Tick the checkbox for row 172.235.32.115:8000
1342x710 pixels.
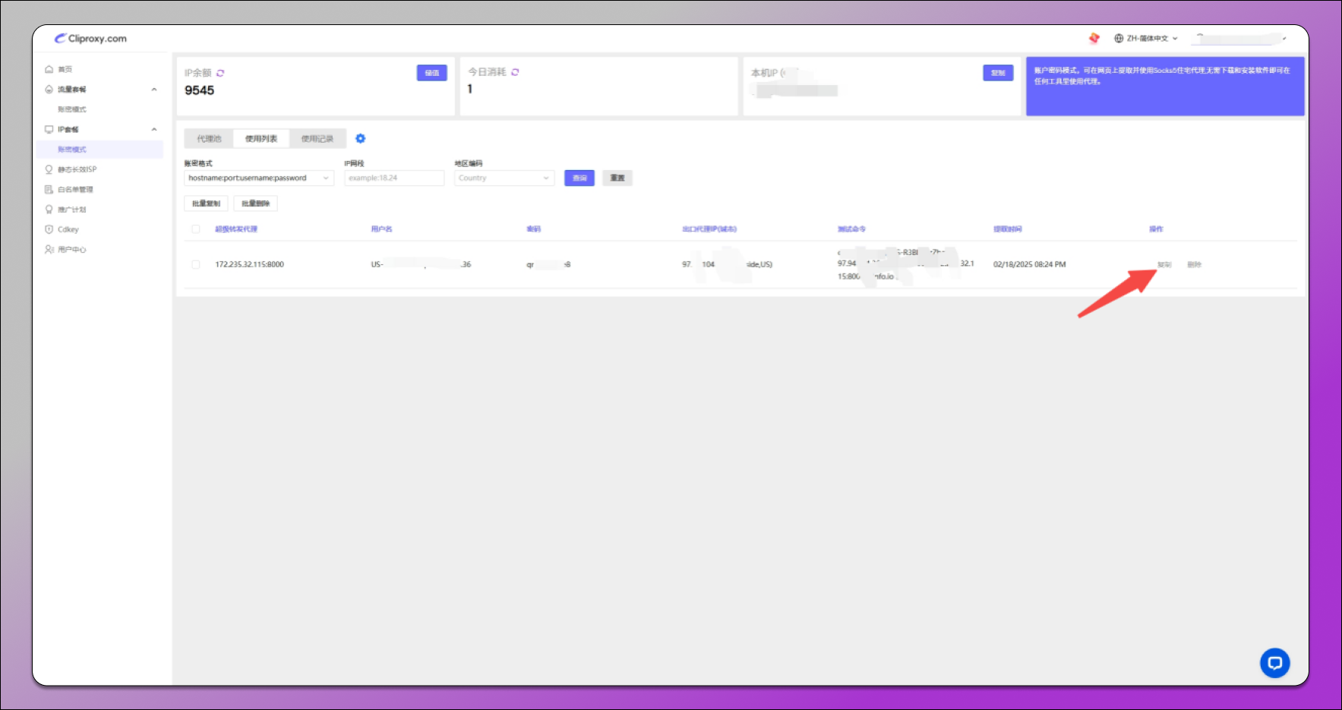(196, 265)
